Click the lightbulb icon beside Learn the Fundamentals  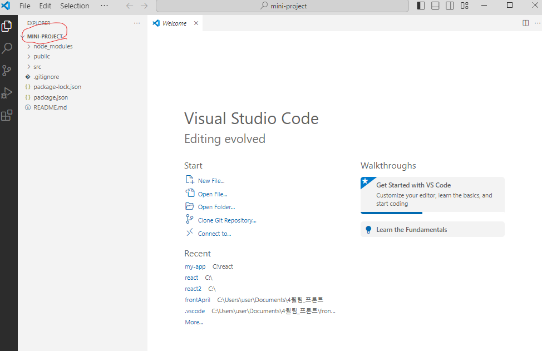click(368, 229)
